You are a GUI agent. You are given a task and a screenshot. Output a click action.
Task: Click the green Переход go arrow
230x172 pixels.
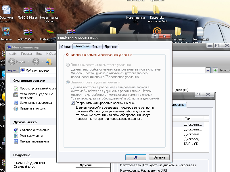point(215,71)
